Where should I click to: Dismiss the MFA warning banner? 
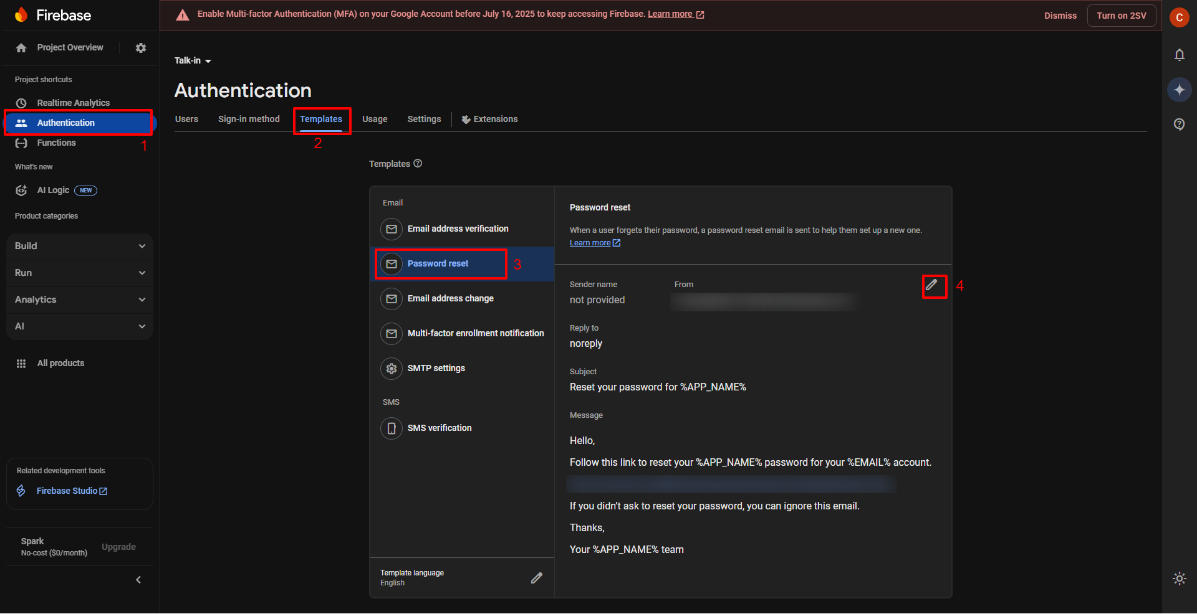pyautogui.click(x=1060, y=16)
